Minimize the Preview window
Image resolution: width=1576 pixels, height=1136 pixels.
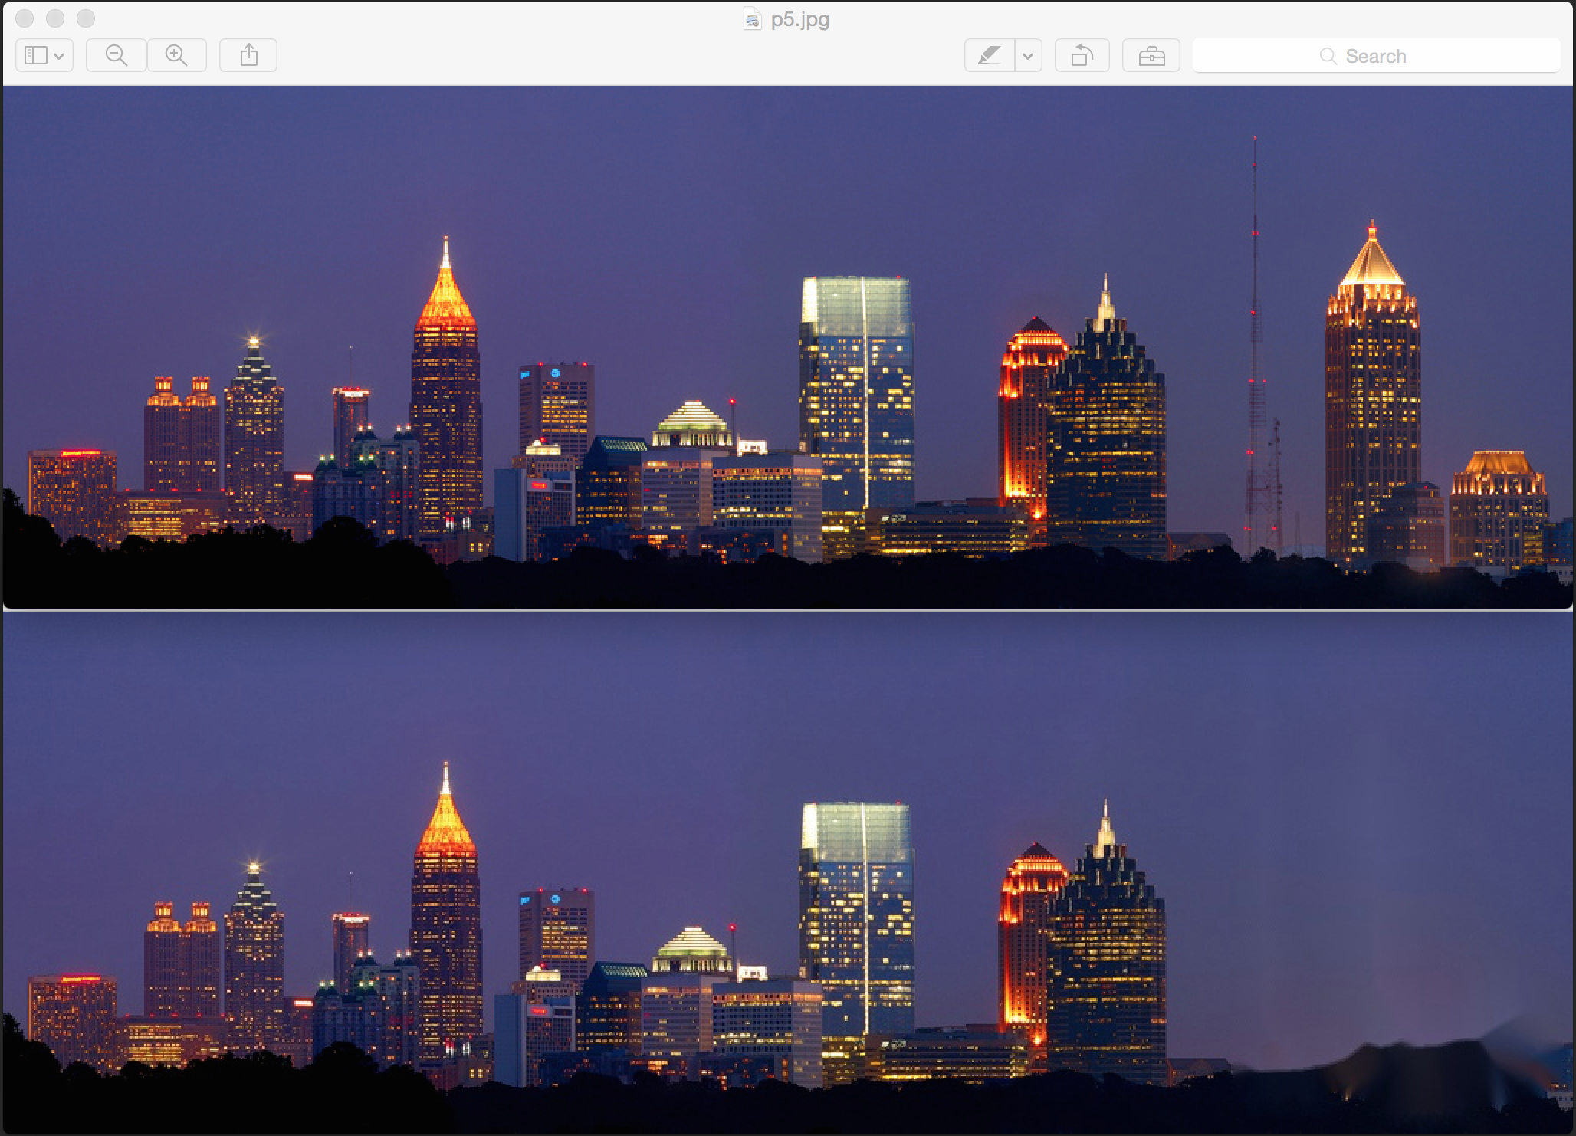pos(55,18)
